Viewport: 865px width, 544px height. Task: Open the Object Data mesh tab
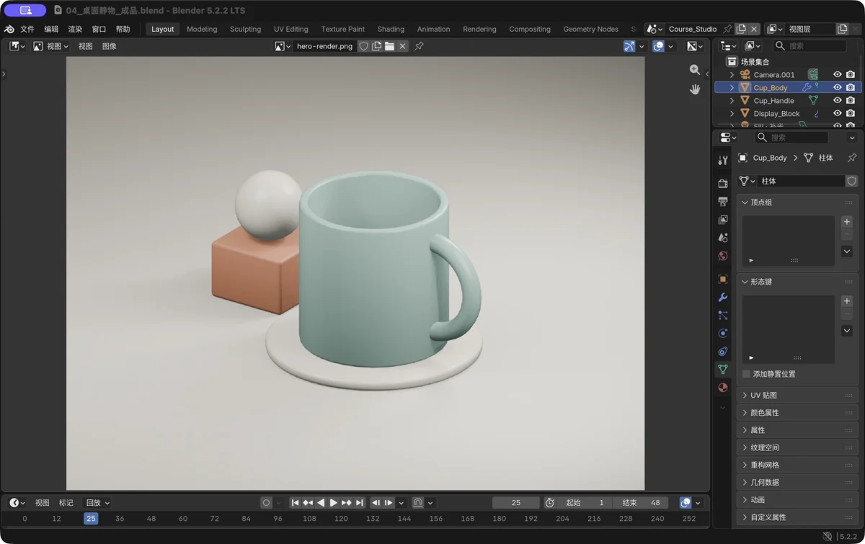[x=723, y=369]
